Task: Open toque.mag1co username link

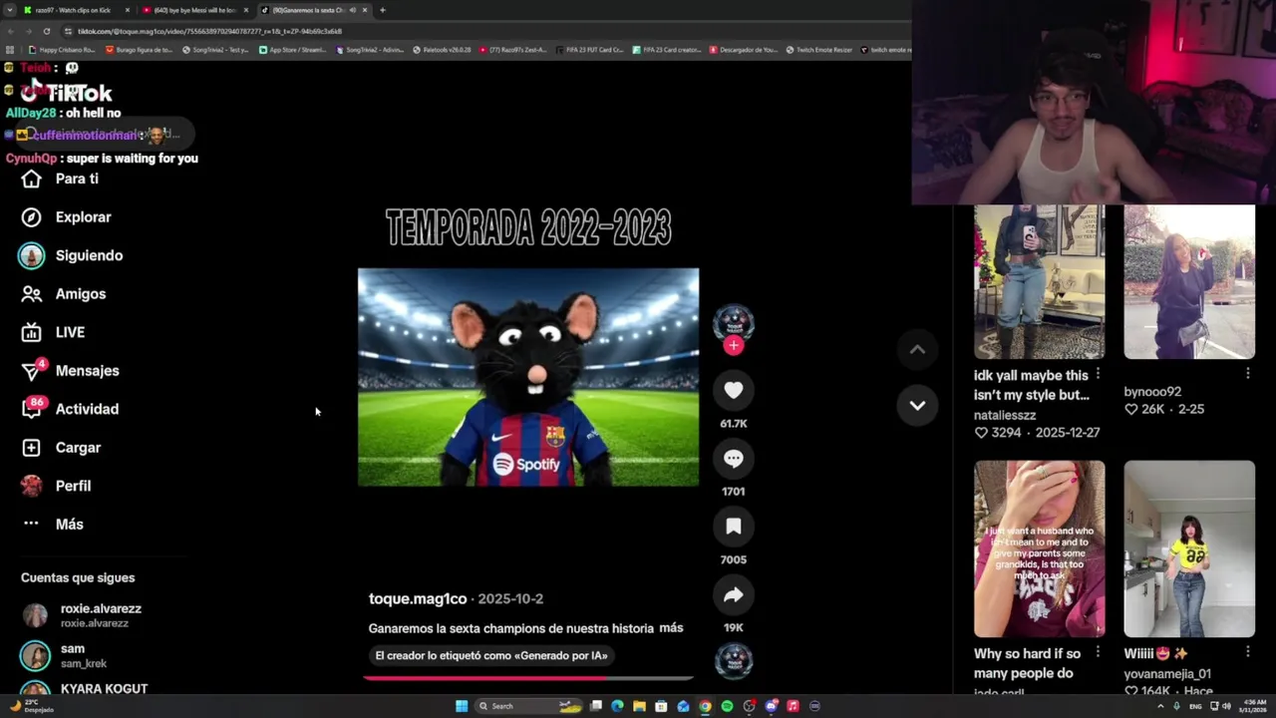Action: [x=418, y=598]
